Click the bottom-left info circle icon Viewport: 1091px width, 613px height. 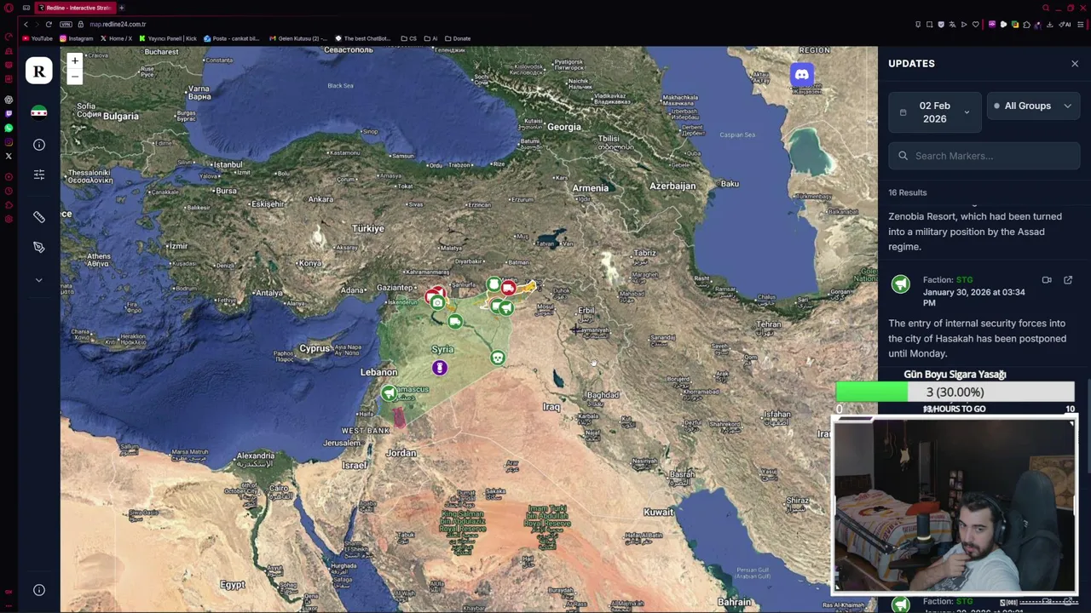[x=38, y=590]
